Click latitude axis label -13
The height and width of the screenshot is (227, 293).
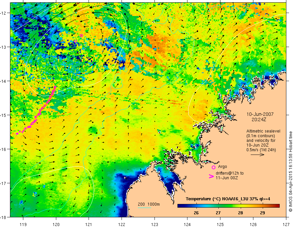click(x=3, y=47)
